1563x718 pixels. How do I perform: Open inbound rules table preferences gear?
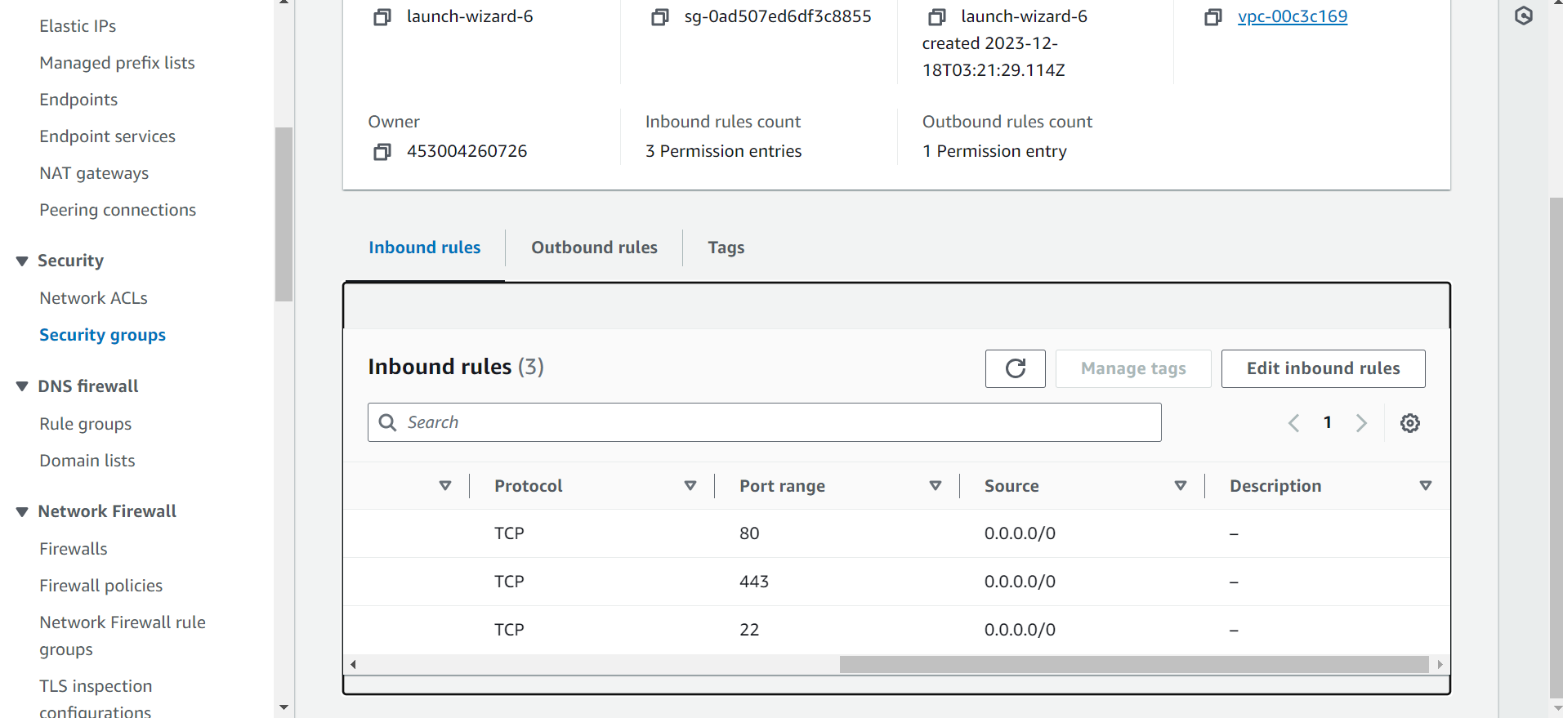[1409, 423]
